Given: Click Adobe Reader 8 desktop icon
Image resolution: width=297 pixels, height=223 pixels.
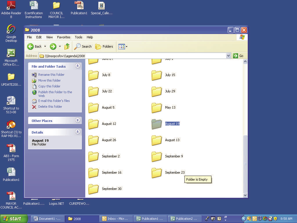Looking at the screenshot, I should click(11, 10).
